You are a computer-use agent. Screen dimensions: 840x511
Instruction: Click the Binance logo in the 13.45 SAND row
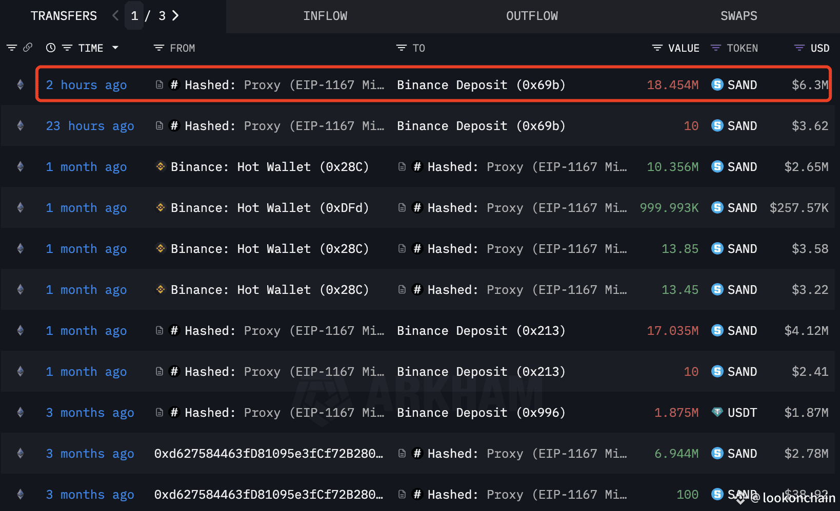click(x=161, y=289)
